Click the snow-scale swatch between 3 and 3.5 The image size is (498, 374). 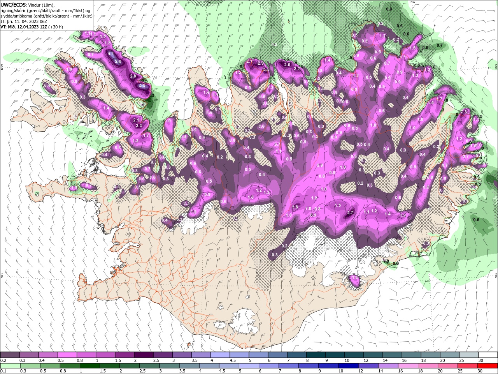point(182,355)
